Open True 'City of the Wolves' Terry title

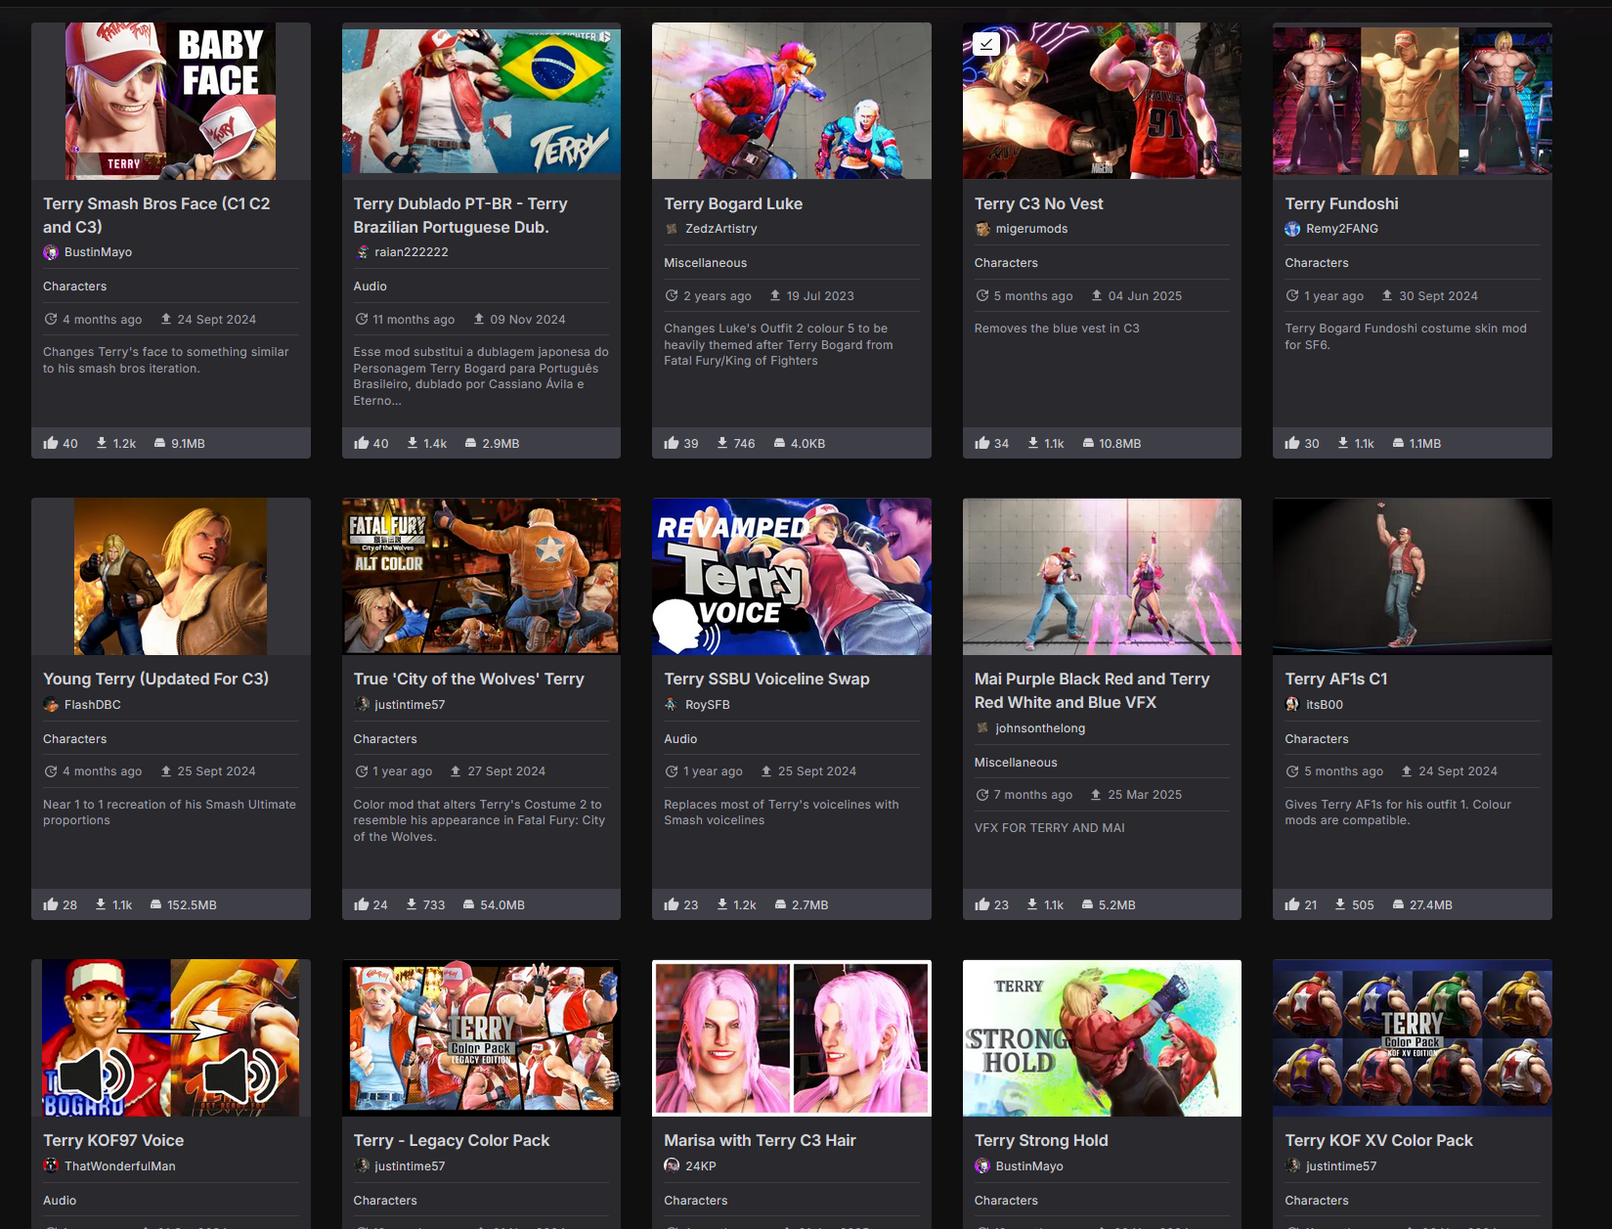click(x=468, y=679)
